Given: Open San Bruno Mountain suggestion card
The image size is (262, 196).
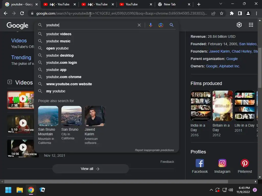Looking at the screenshot, I should tap(48, 125).
